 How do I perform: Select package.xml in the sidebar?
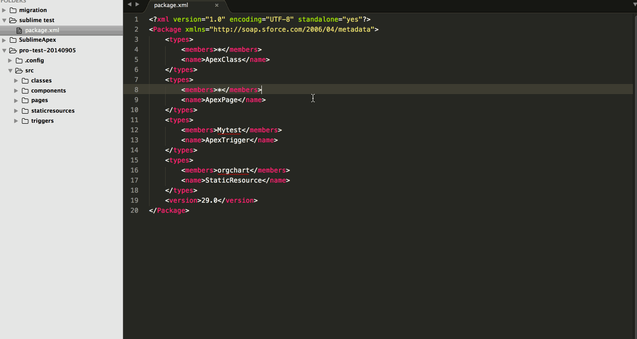[61, 30]
